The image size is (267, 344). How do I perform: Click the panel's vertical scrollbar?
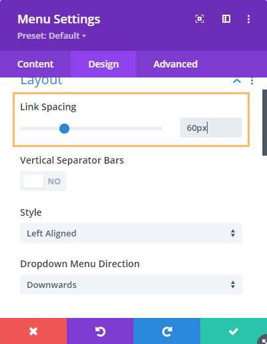click(264, 122)
